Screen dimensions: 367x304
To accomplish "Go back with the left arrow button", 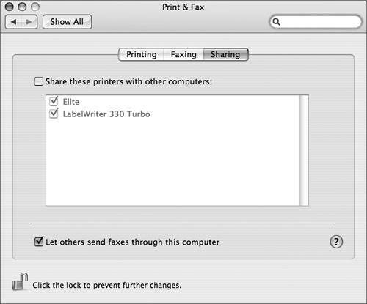I will [13, 22].
